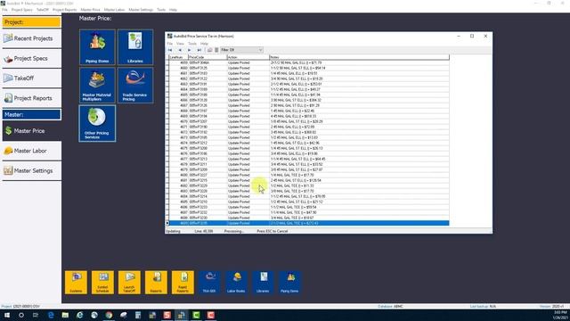This screenshot has width=570, height=321.
Task: Open the Libraries tile under Master Price
Action: pos(135,47)
